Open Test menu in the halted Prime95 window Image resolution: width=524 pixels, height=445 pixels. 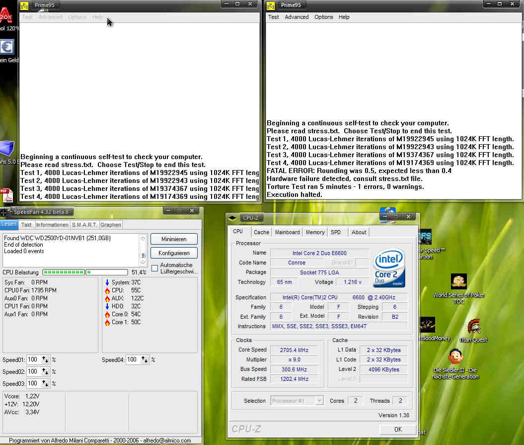(x=273, y=17)
